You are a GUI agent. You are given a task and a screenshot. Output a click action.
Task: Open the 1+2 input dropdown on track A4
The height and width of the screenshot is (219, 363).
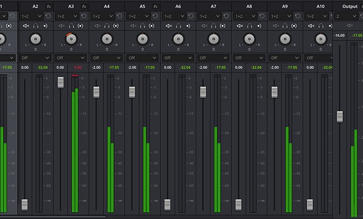[x=103, y=16]
